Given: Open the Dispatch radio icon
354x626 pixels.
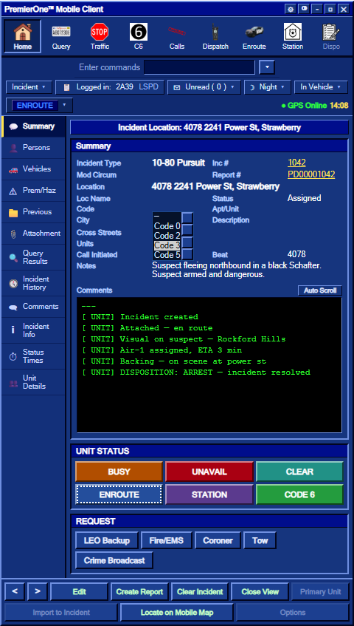Looking at the screenshot, I should pos(215,36).
